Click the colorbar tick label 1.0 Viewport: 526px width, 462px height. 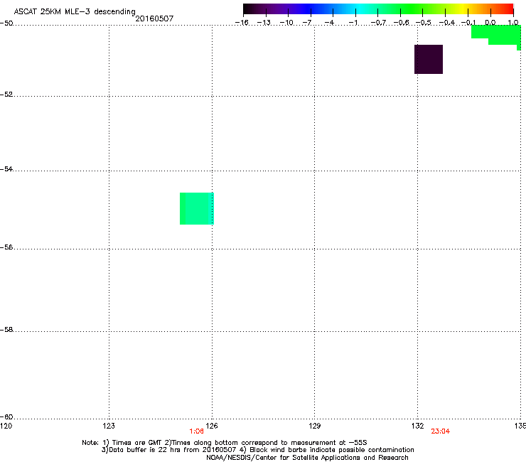[x=513, y=23]
